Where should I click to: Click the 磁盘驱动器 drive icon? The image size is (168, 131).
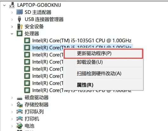coord(20,98)
